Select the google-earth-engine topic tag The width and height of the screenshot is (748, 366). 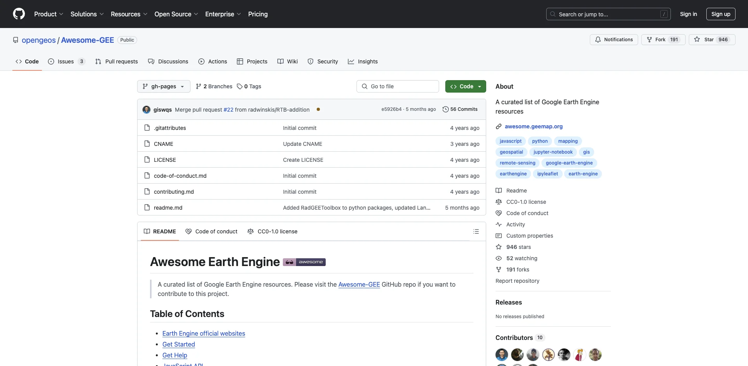coord(569,163)
